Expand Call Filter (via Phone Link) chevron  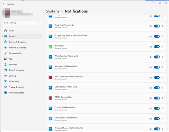[163, 88]
